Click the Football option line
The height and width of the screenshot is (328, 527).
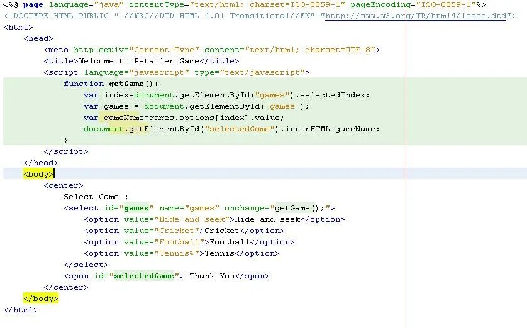pos(189,242)
